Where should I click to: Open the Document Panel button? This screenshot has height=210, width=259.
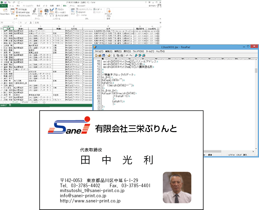coord(108,12)
